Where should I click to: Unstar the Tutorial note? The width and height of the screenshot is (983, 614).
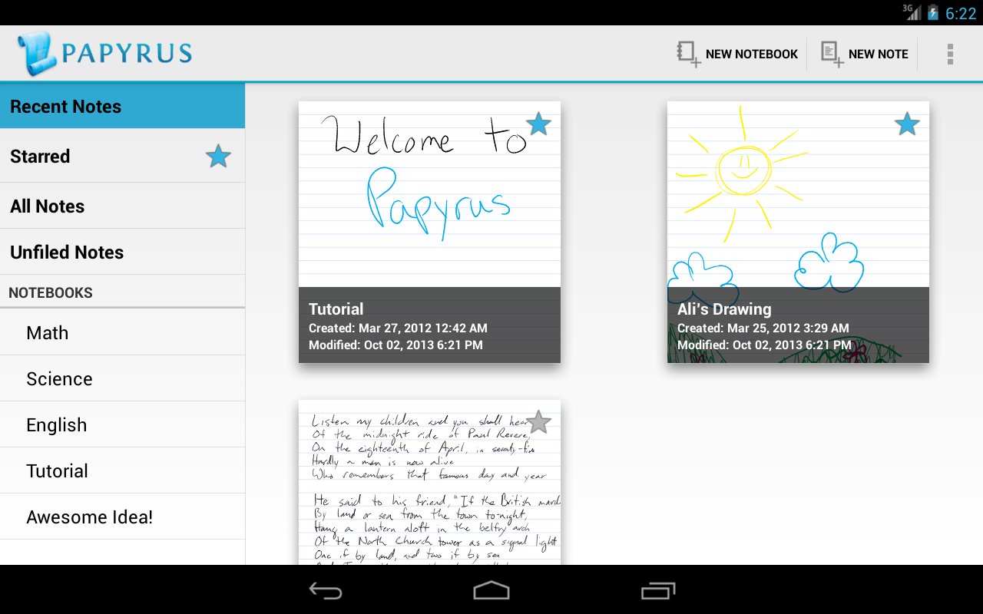[538, 123]
